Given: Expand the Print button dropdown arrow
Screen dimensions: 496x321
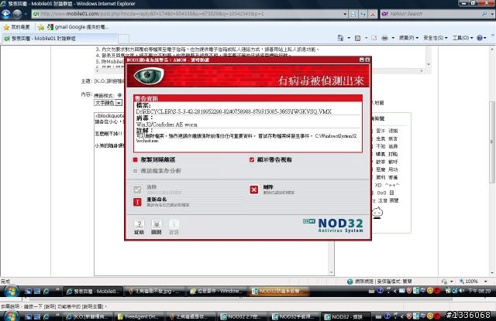Looking at the screenshot, I should (x=393, y=38).
